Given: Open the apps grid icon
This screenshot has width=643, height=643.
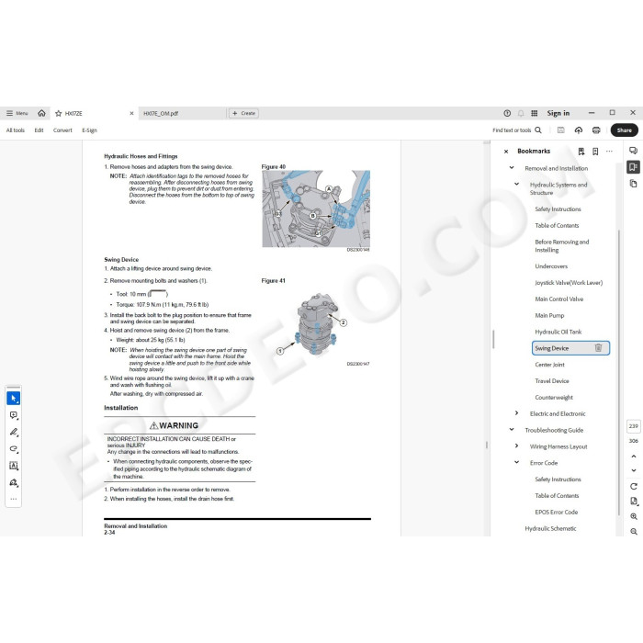Looking at the screenshot, I should [535, 113].
